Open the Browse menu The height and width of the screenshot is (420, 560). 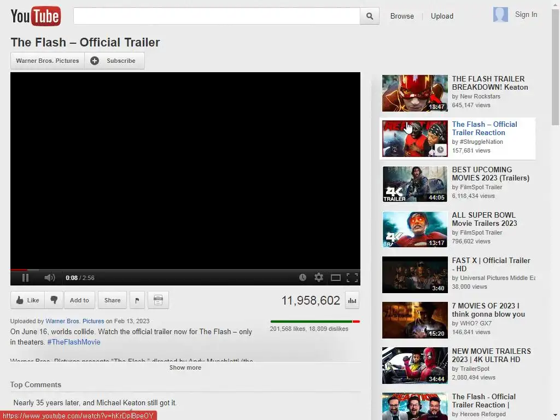pos(402,16)
